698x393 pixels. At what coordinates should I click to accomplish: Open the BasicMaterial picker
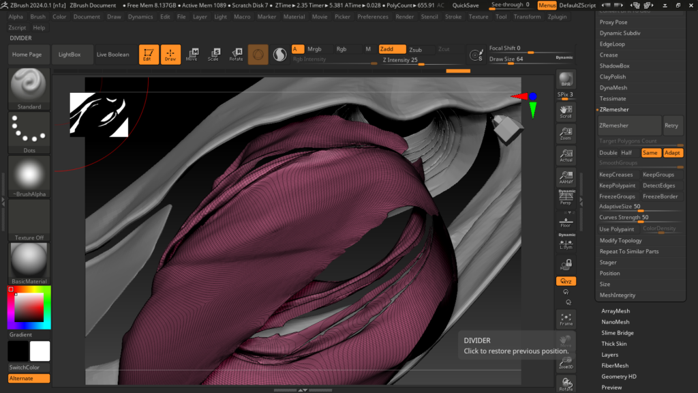pos(29,263)
